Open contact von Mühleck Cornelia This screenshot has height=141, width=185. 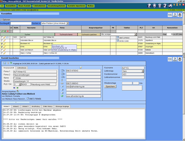click(x=11, y=96)
